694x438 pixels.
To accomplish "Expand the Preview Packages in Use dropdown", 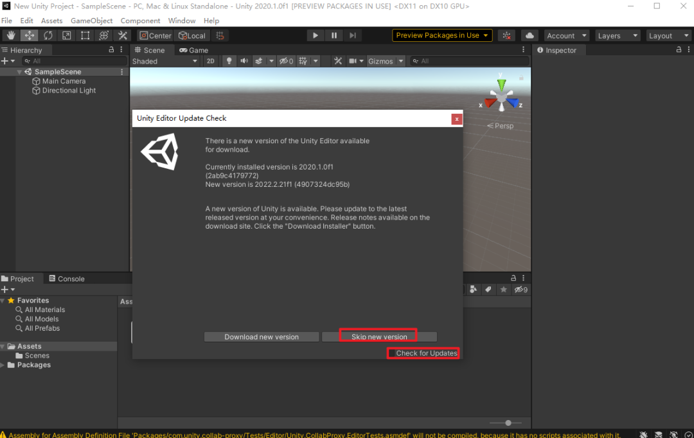I will click(442, 35).
